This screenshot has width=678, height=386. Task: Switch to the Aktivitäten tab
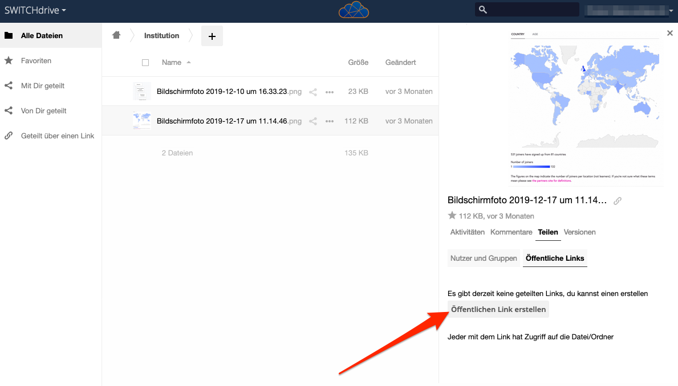(467, 232)
